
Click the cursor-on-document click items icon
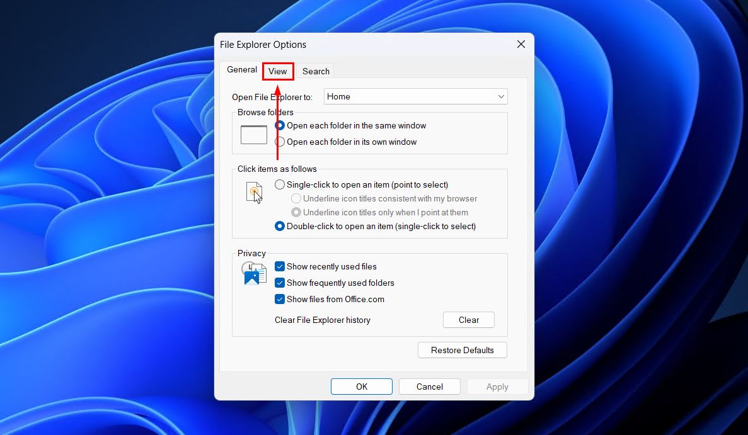[254, 192]
